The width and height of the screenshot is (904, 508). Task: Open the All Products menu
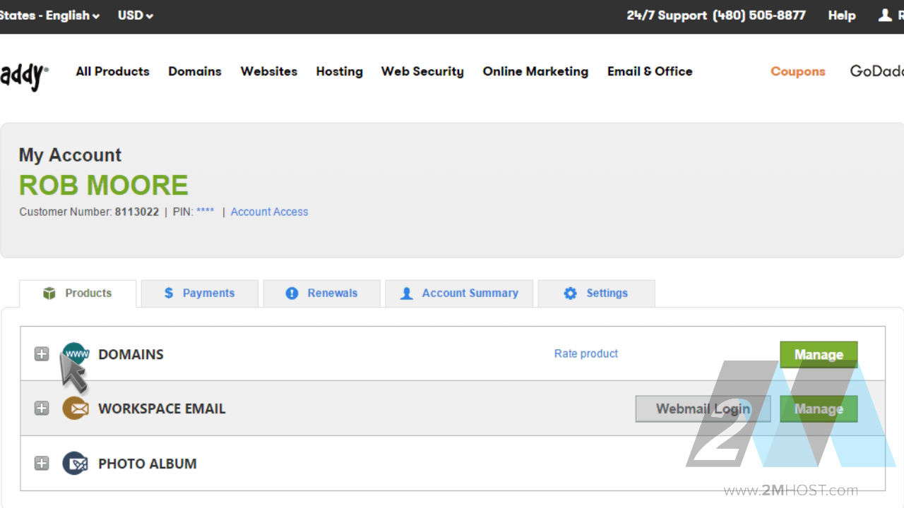113,71
